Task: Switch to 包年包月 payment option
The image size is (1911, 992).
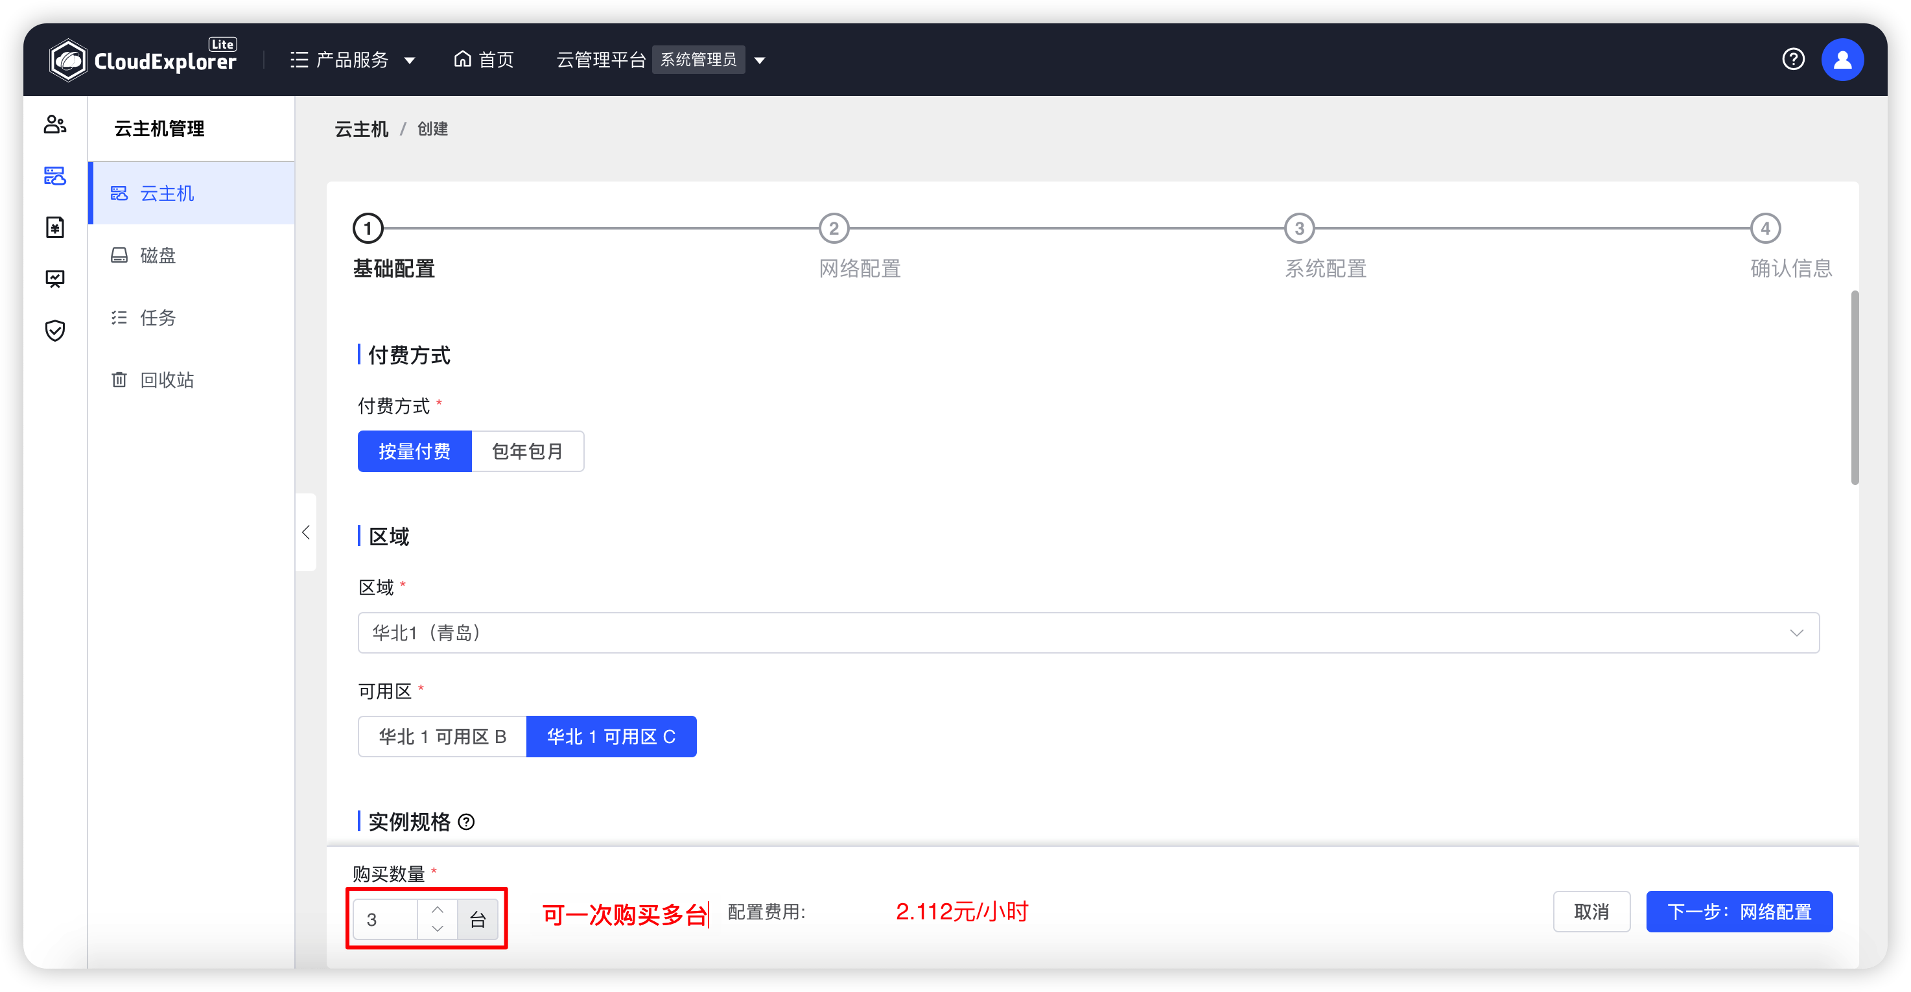Action: [x=528, y=451]
